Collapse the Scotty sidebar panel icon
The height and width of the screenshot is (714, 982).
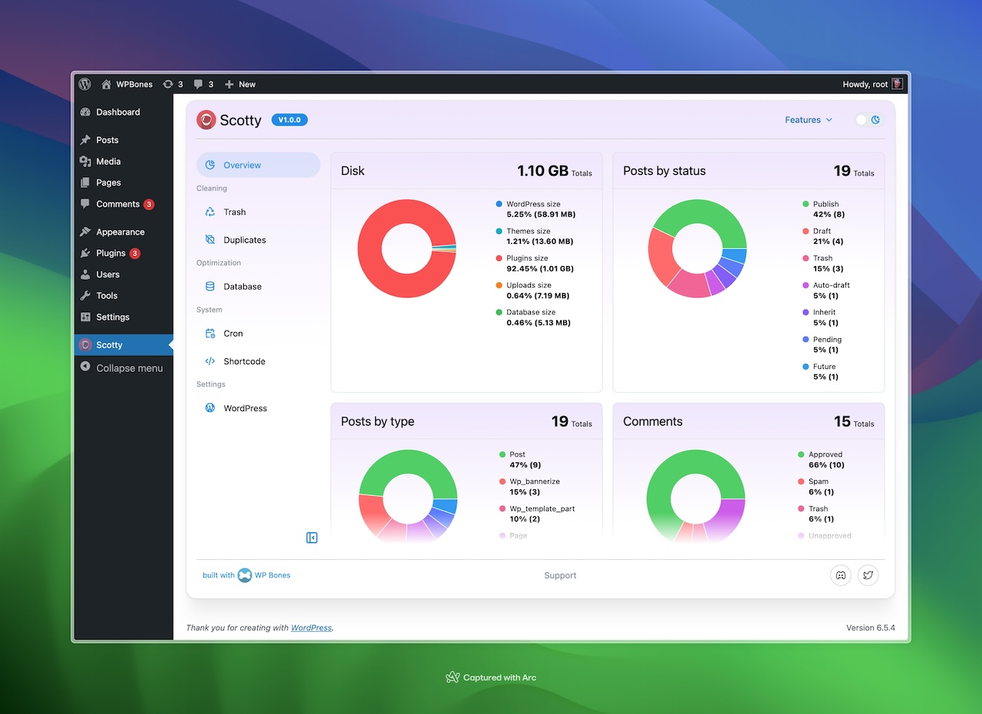(311, 538)
